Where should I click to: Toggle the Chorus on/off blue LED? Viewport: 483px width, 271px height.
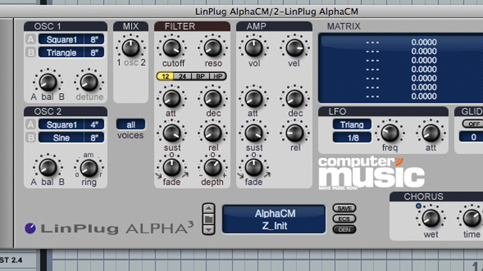(418, 206)
